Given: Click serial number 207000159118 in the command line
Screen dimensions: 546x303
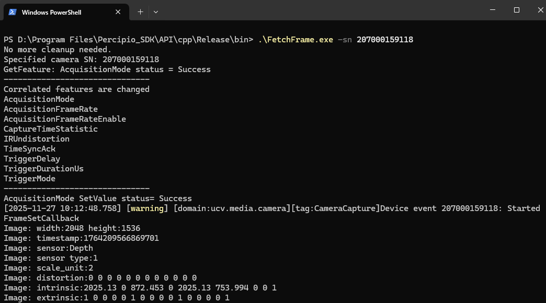Looking at the screenshot, I should (x=384, y=40).
